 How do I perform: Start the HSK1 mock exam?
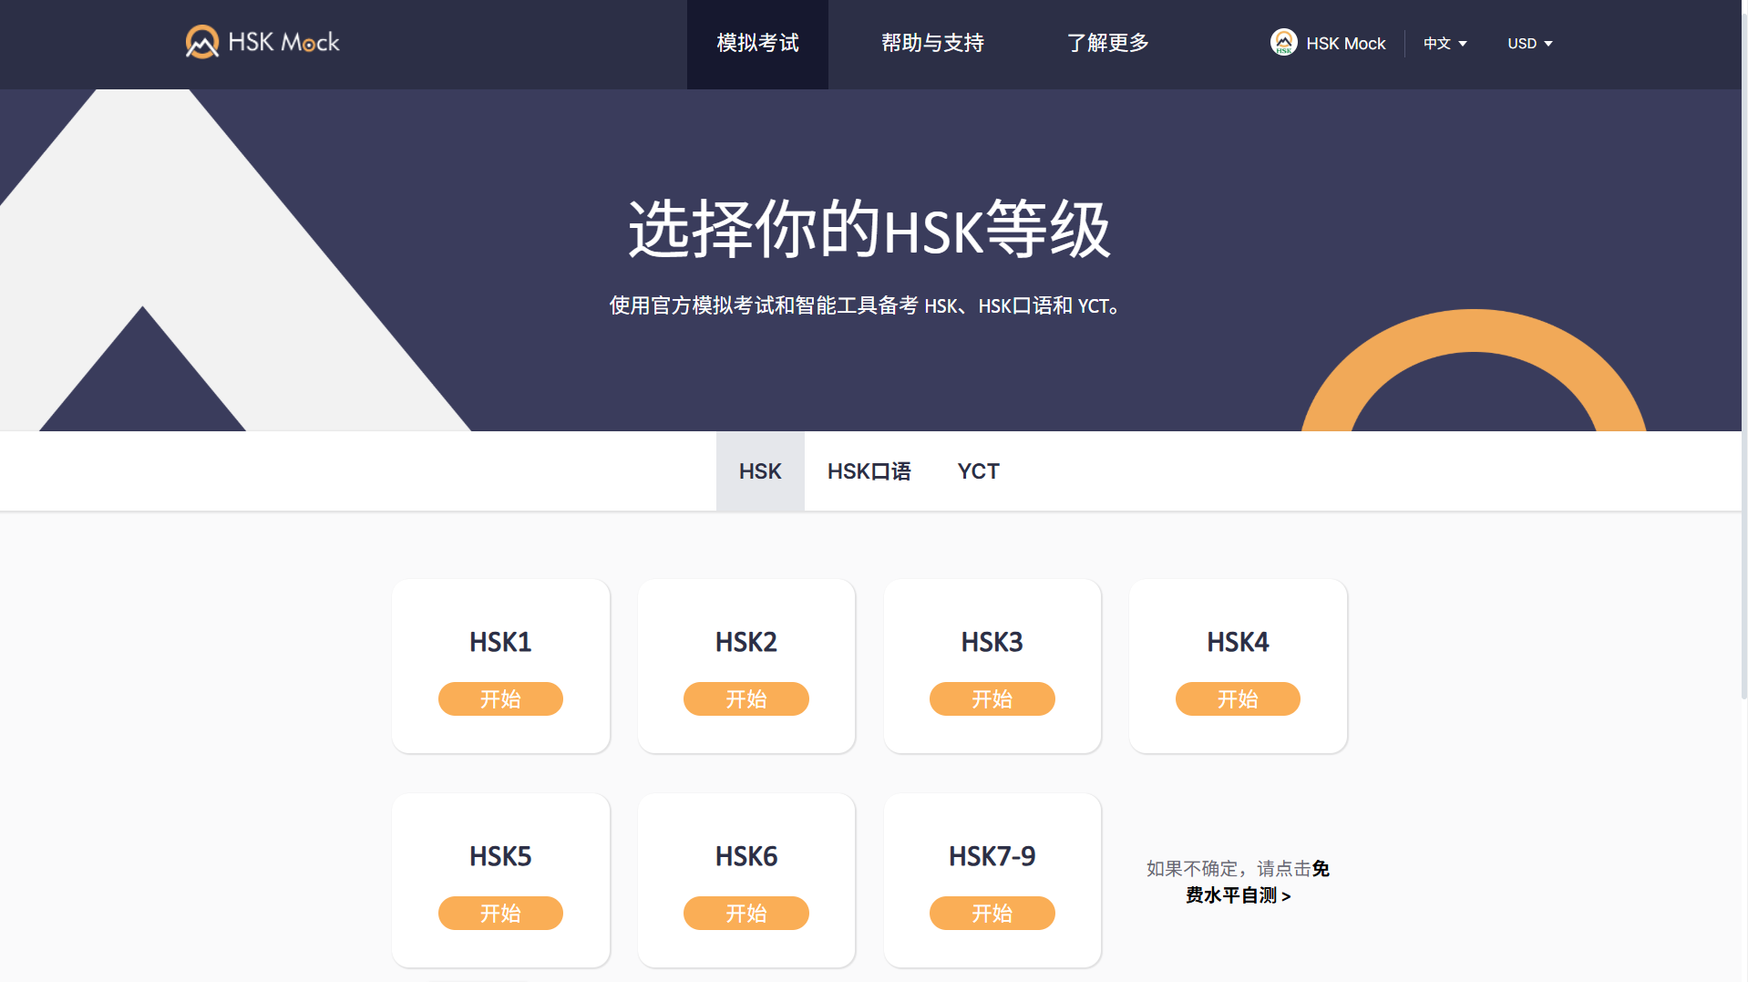click(x=500, y=698)
